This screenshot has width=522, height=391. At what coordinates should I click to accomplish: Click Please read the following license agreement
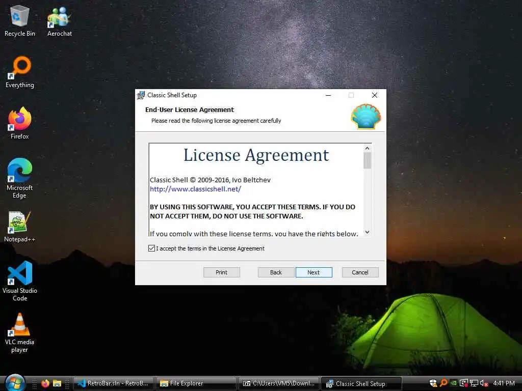point(216,121)
